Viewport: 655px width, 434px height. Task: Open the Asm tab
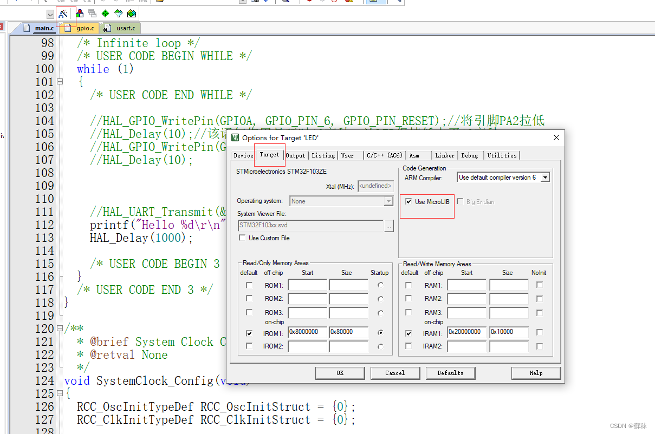pos(414,155)
